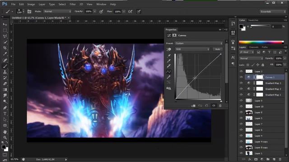Image resolution: width=289 pixels, height=162 pixels.
Task: Switch to the Channels tab
Action: (254, 47)
